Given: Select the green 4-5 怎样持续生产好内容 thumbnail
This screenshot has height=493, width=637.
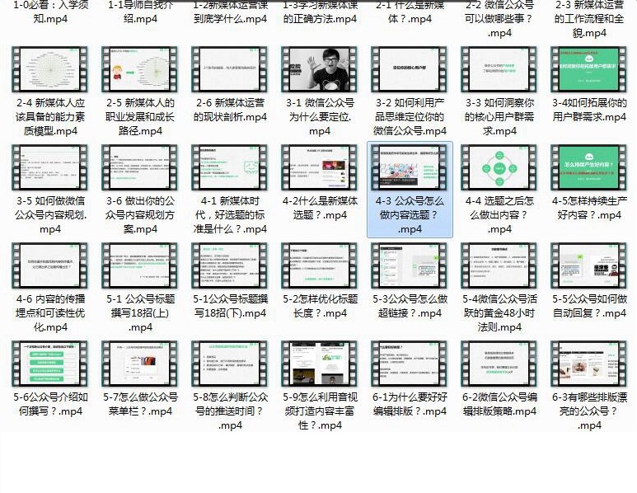Looking at the screenshot, I should coord(589,168).
